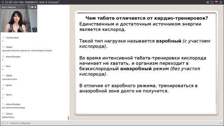This screenshot has width=224, height=126.
Task: Click bold word 'анаэробный' on slide
Action: click(136, 69)
